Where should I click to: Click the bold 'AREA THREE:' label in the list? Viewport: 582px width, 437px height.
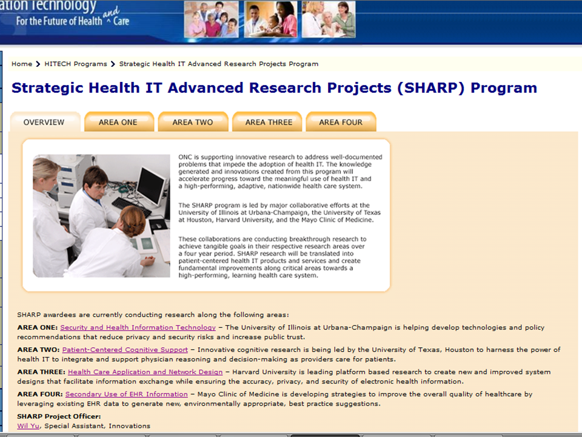(x=41, y=372)
